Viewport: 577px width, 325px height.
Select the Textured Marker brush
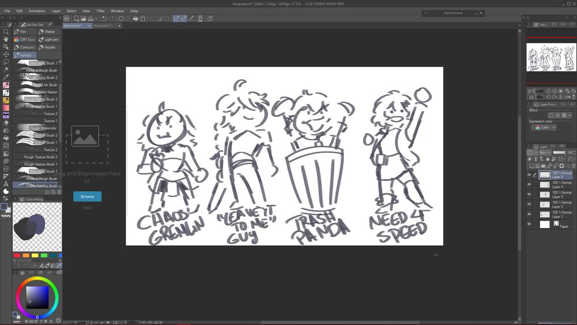tap(36, 92)
